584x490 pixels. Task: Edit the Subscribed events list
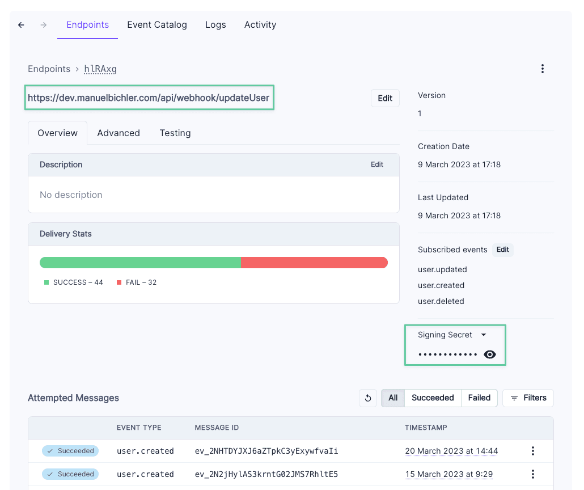pyautogui.click(x=502, y=250)
